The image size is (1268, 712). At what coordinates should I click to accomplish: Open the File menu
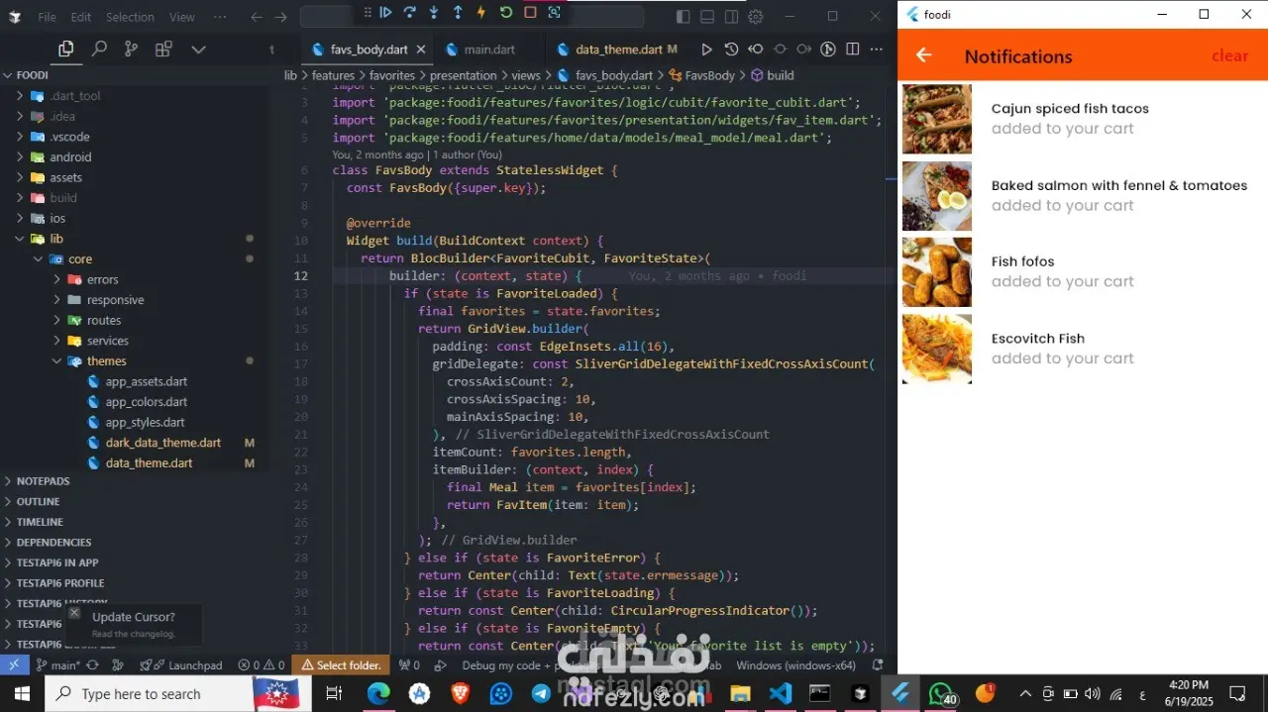(x=48, y=17)
